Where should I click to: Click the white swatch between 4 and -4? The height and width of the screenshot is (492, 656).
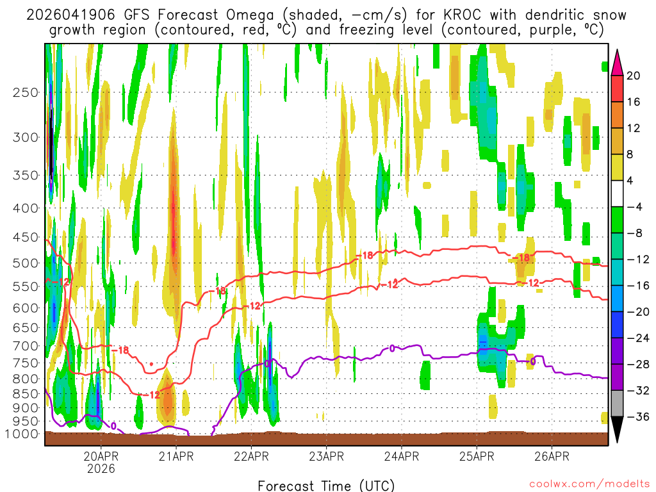pos(617,193)
